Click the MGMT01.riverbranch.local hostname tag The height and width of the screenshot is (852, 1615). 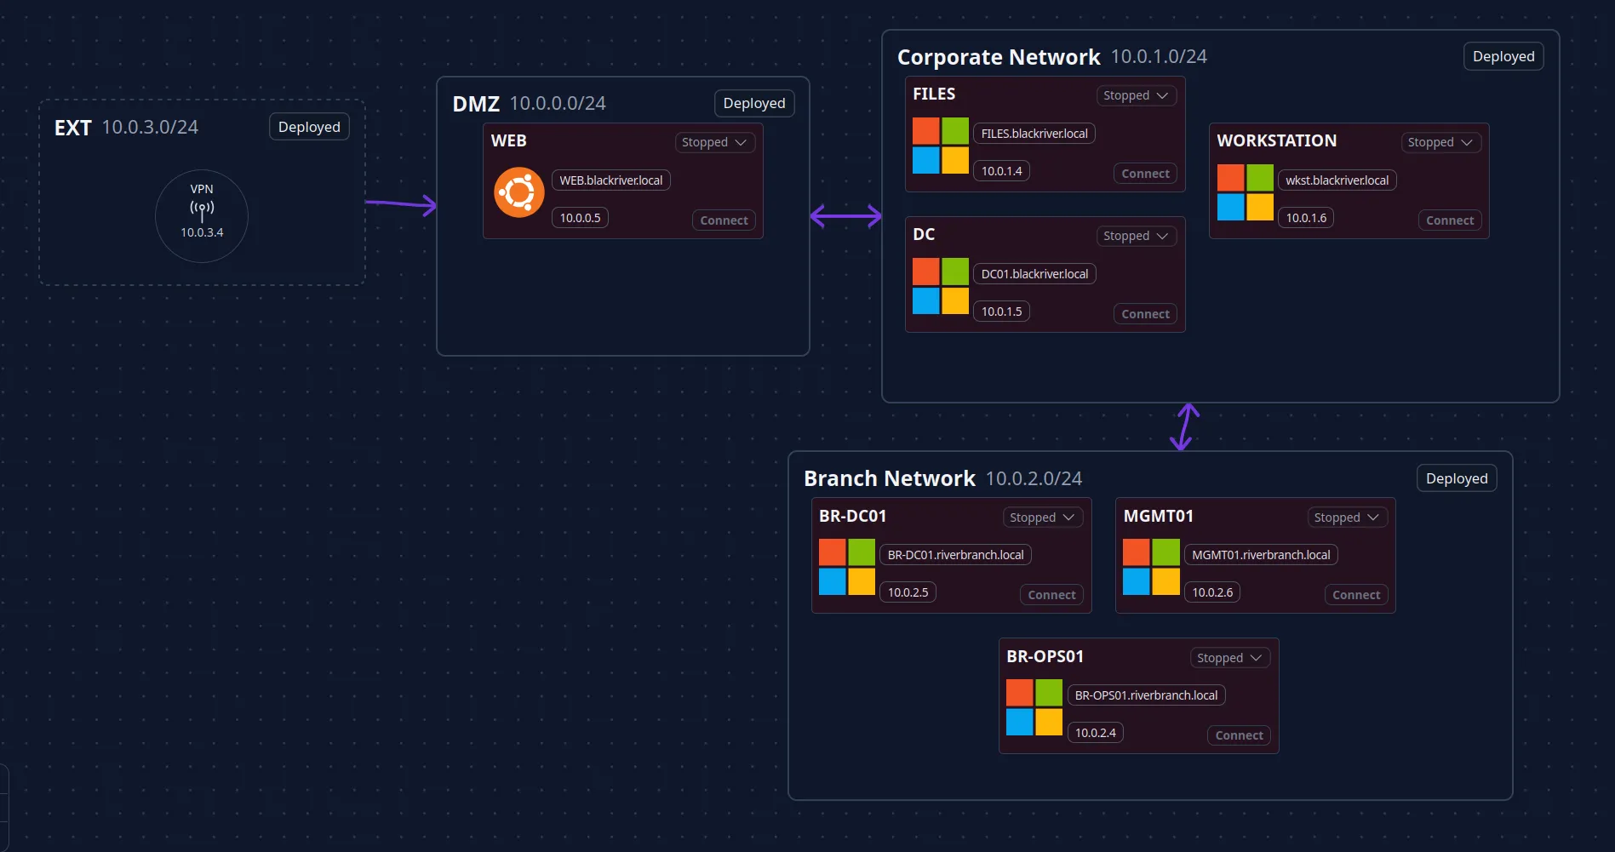point(1261,555)
